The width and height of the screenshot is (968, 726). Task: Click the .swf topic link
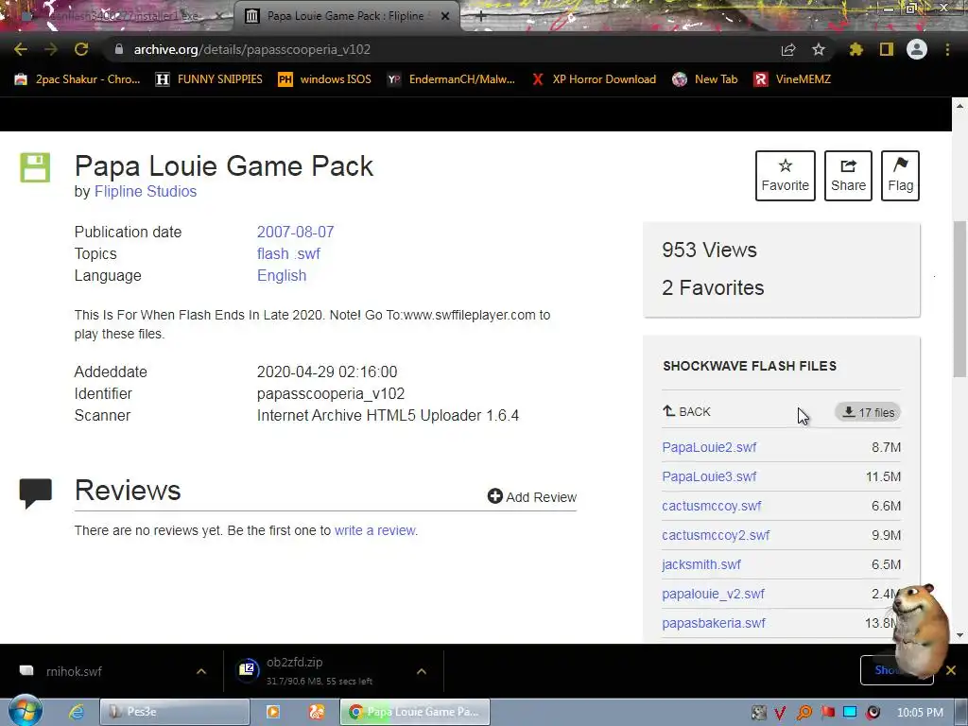306,253
